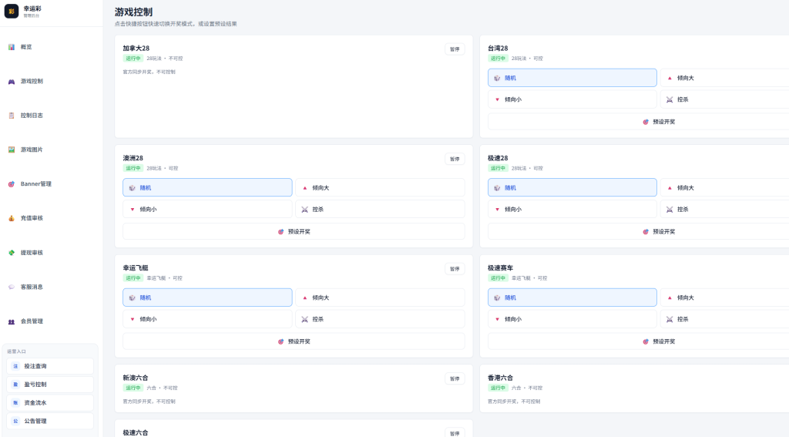Viewport: 789px width, 437px height.
Task: Click the 资金流水 badge icon
Action: click(x=15, y=403)
